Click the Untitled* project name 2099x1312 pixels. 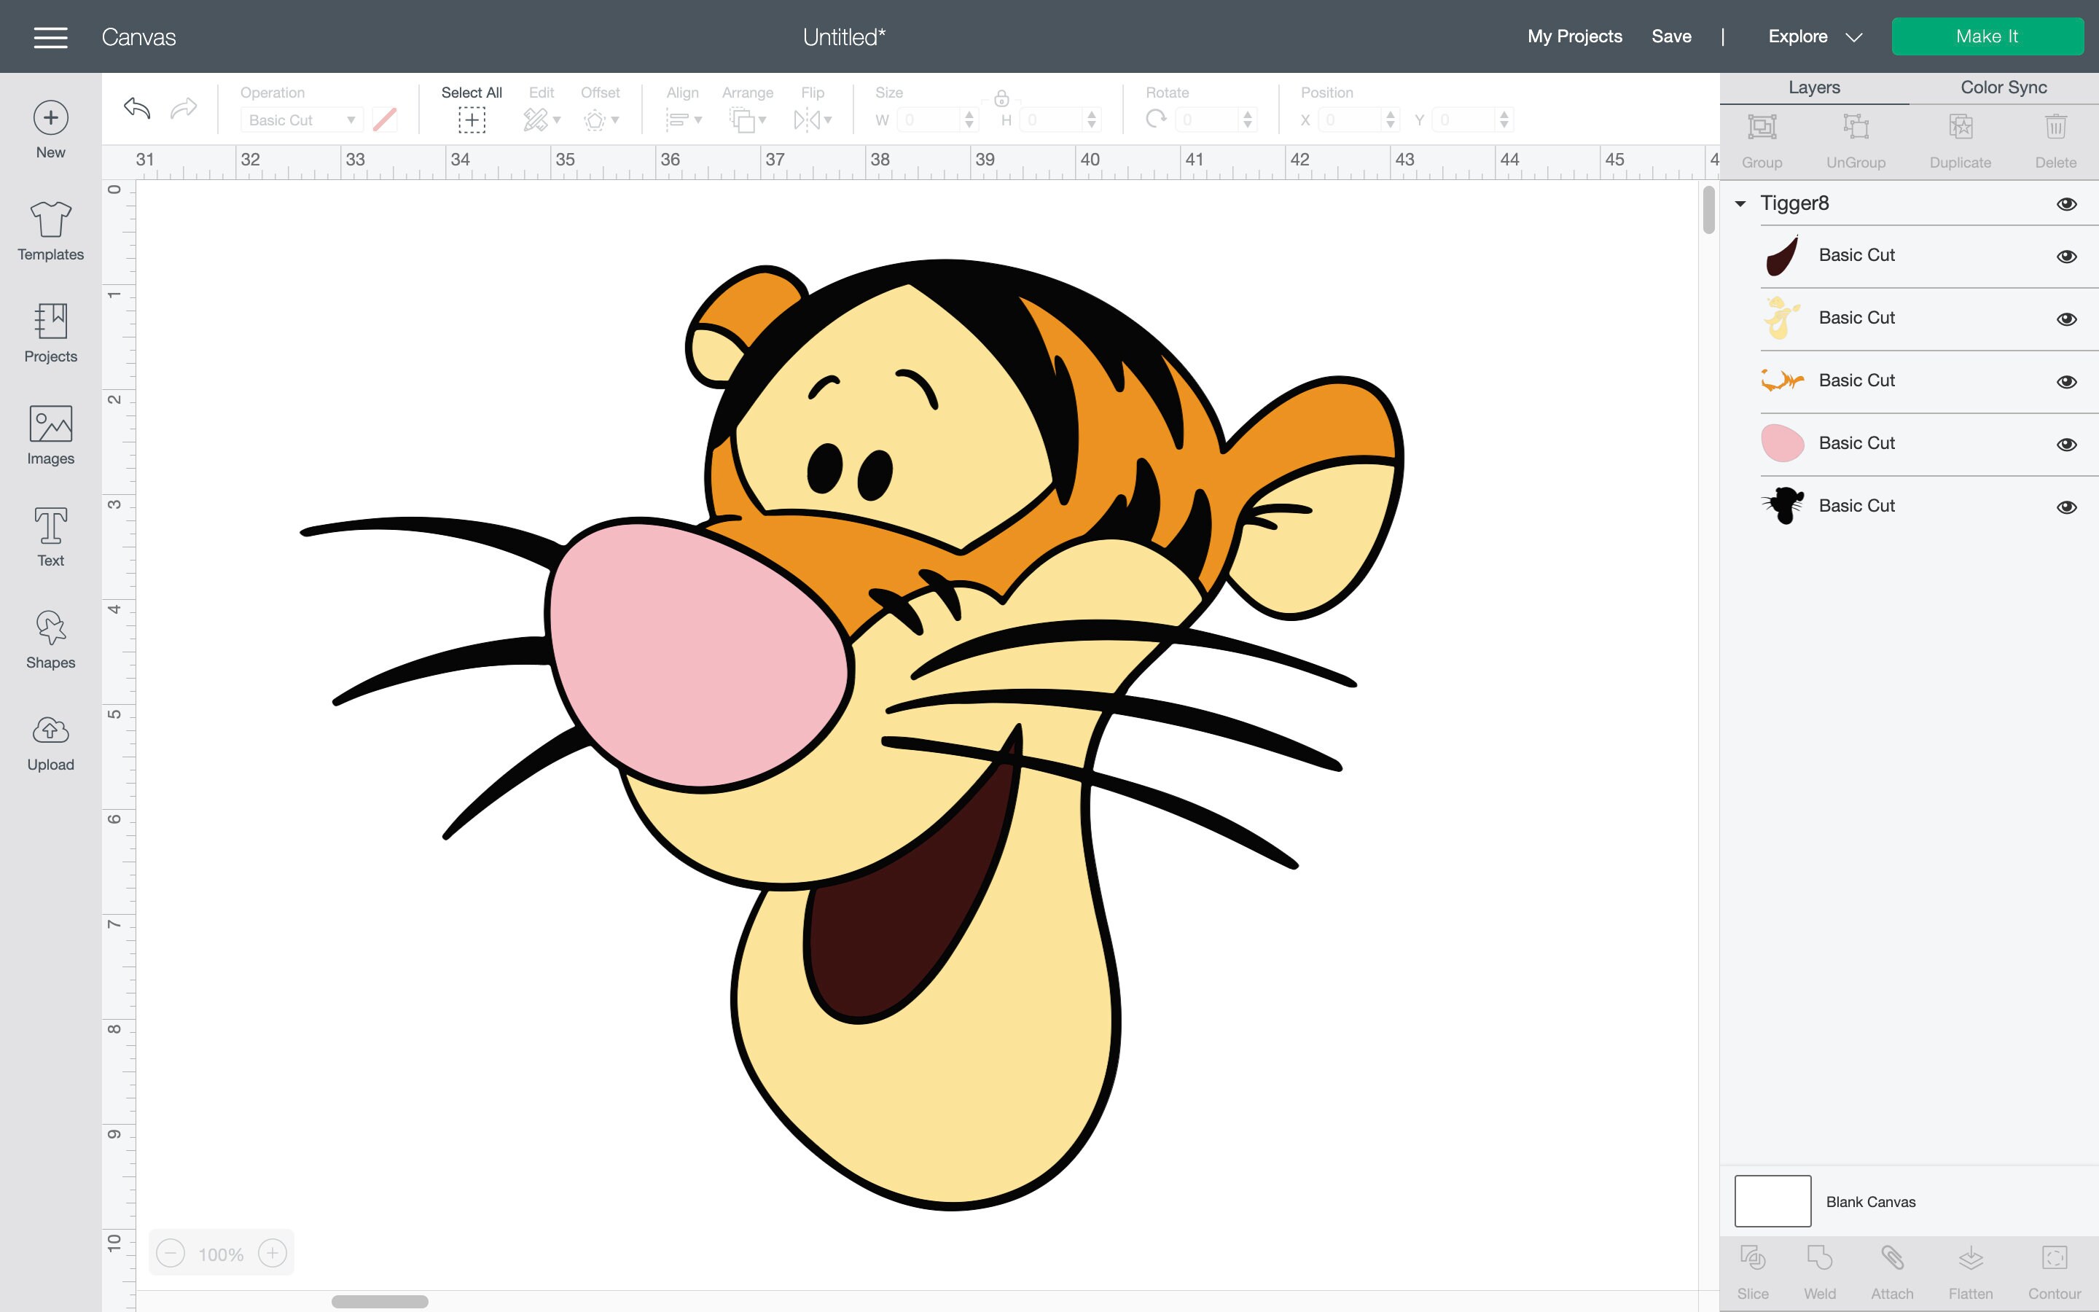[x=844, y=37]
